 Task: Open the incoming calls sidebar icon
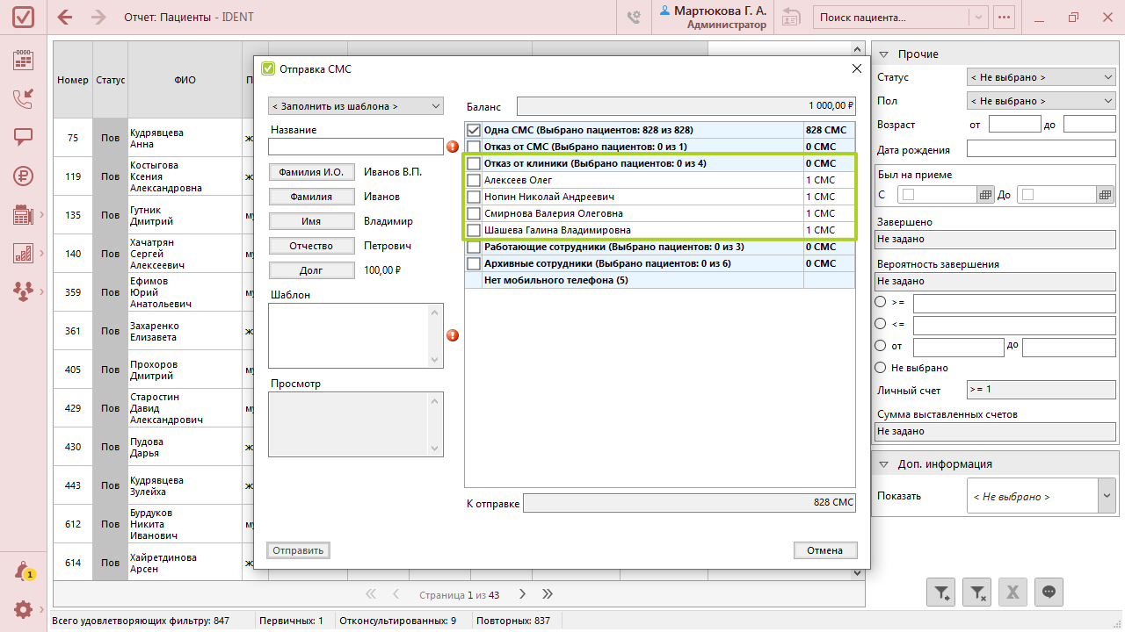point(24,98)
